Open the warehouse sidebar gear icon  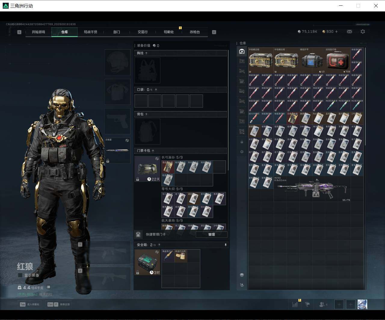point(242,152)
